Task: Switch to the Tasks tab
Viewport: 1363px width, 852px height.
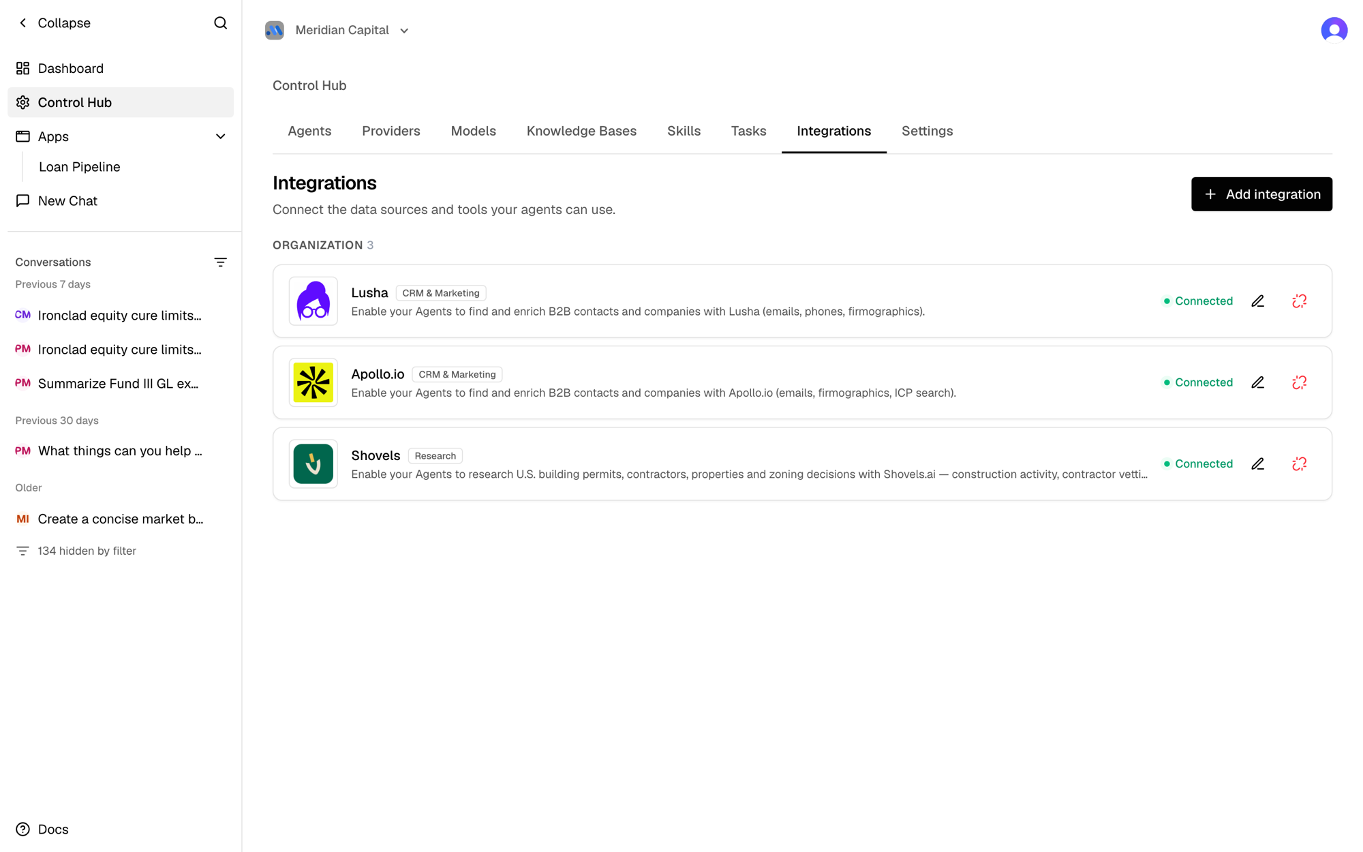Action: 748,131
